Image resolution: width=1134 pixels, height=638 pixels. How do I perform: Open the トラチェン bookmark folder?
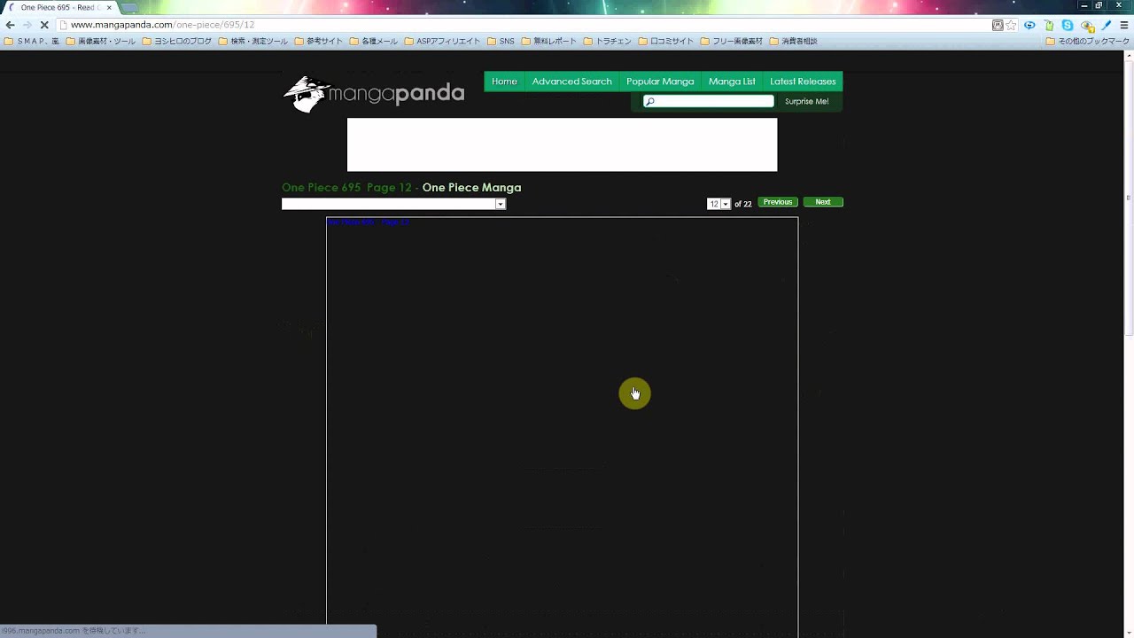(608, 41)
